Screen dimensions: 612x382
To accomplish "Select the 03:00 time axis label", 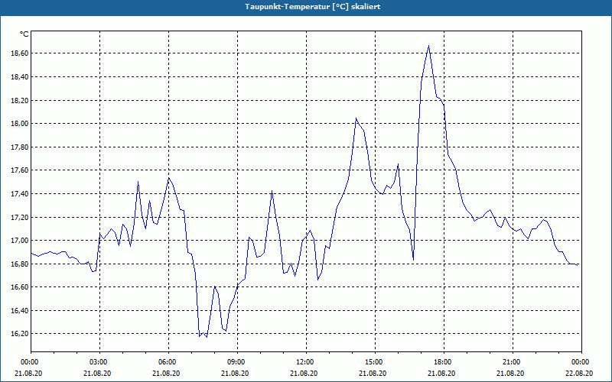I will (x=99, y=362).
